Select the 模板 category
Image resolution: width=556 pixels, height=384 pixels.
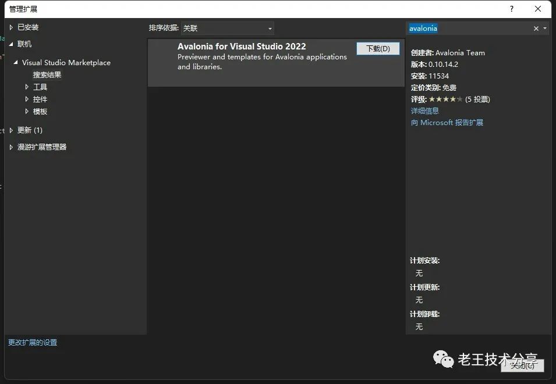pos(40,111)
